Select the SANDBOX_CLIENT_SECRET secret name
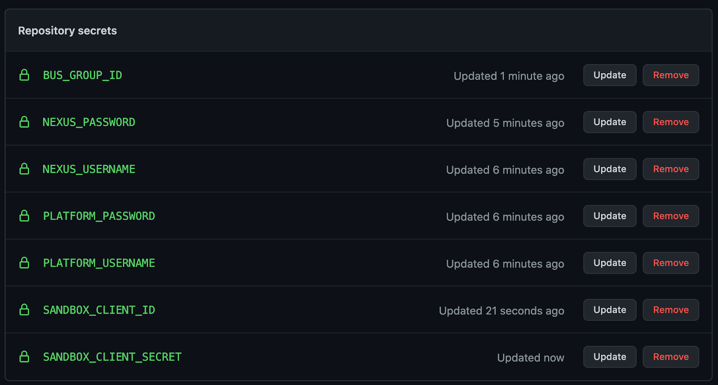Screen dimensions: 718x385 coord(112,357)
